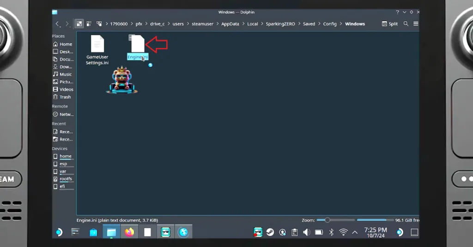The height and width of the screenshot is (247, 473).
Task: Navigate to steamuser in the breadcrumb
Action: pyautogui.click(x=202, y=24)
